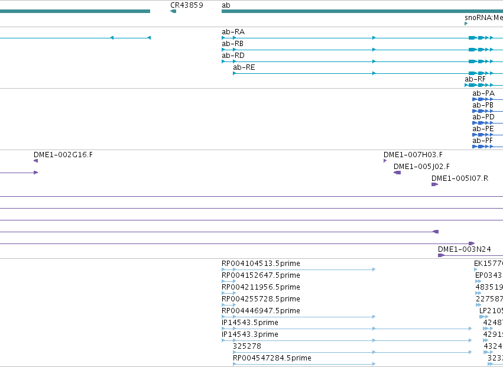The image size is (503, 367).
Task: Select the purple arrow under DME1-002G16.F
Action: coord(35,161)
